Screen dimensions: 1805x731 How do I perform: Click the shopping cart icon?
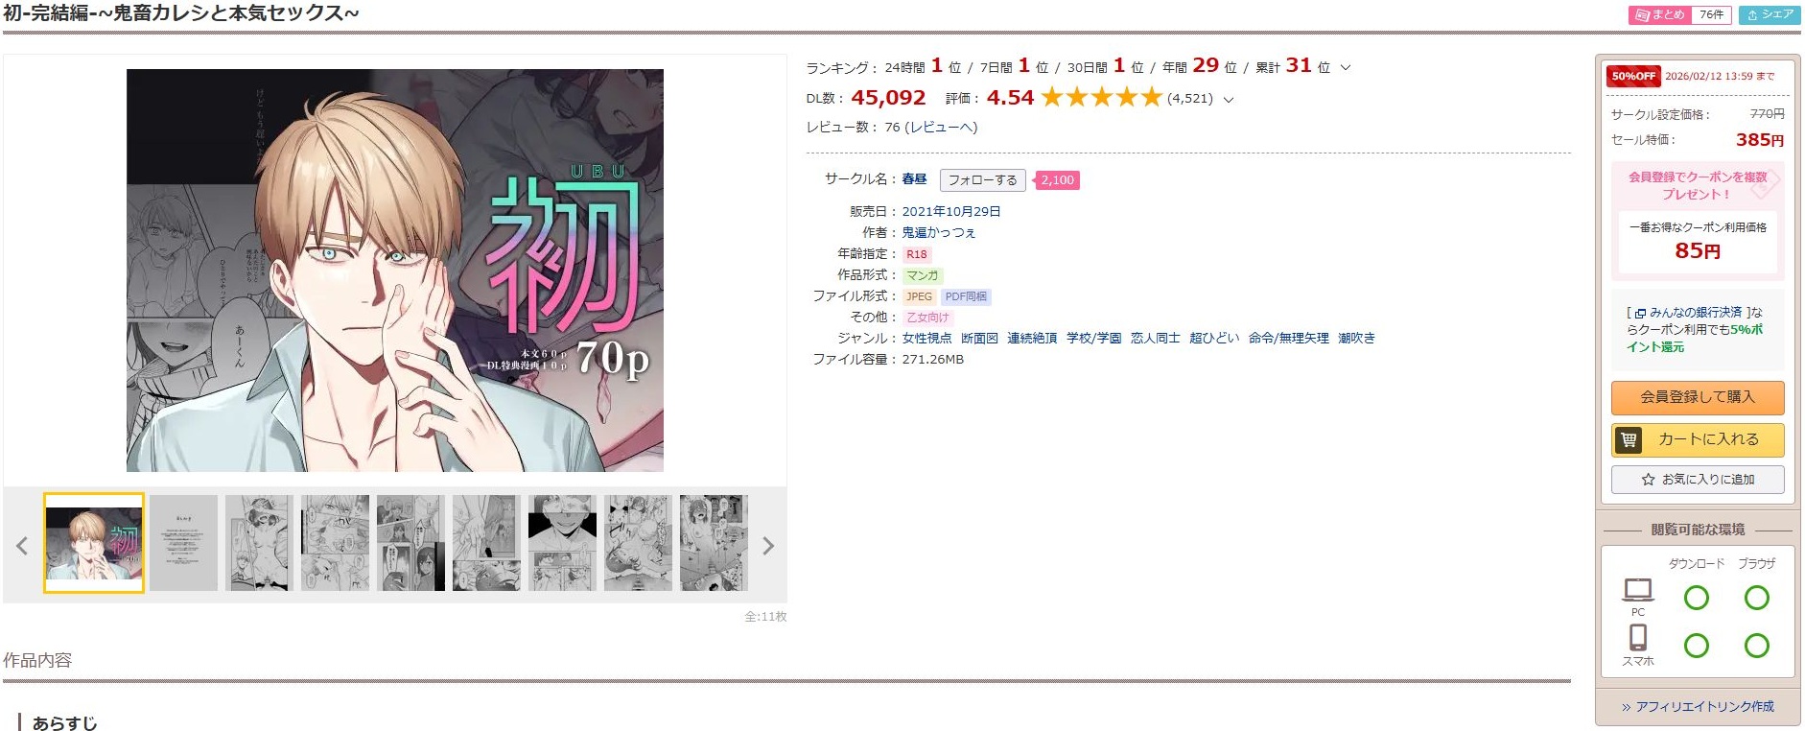(x=1629, y=439)
